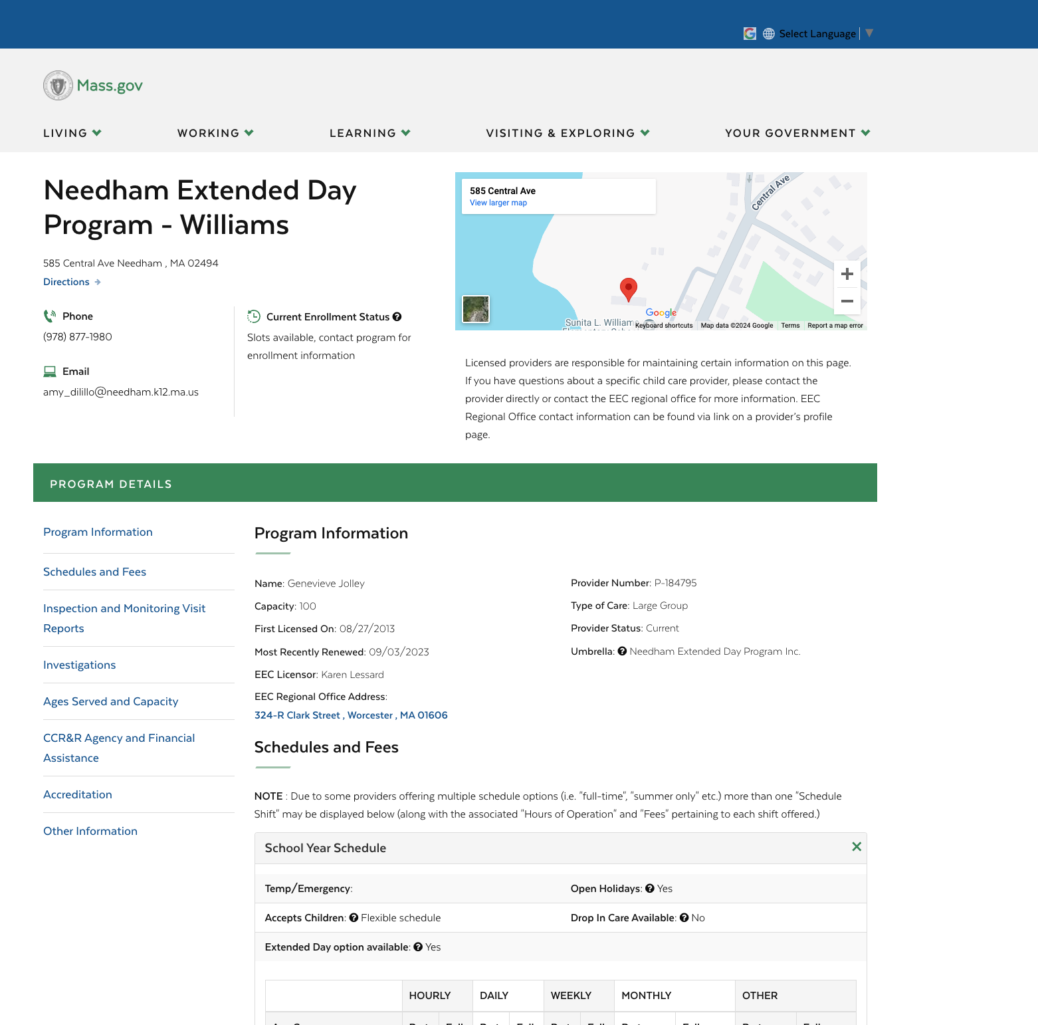The height and width of the screenshot is (1025, 1038).
Task: Expand the Your Government menu
Action: (x=797, y=133)
